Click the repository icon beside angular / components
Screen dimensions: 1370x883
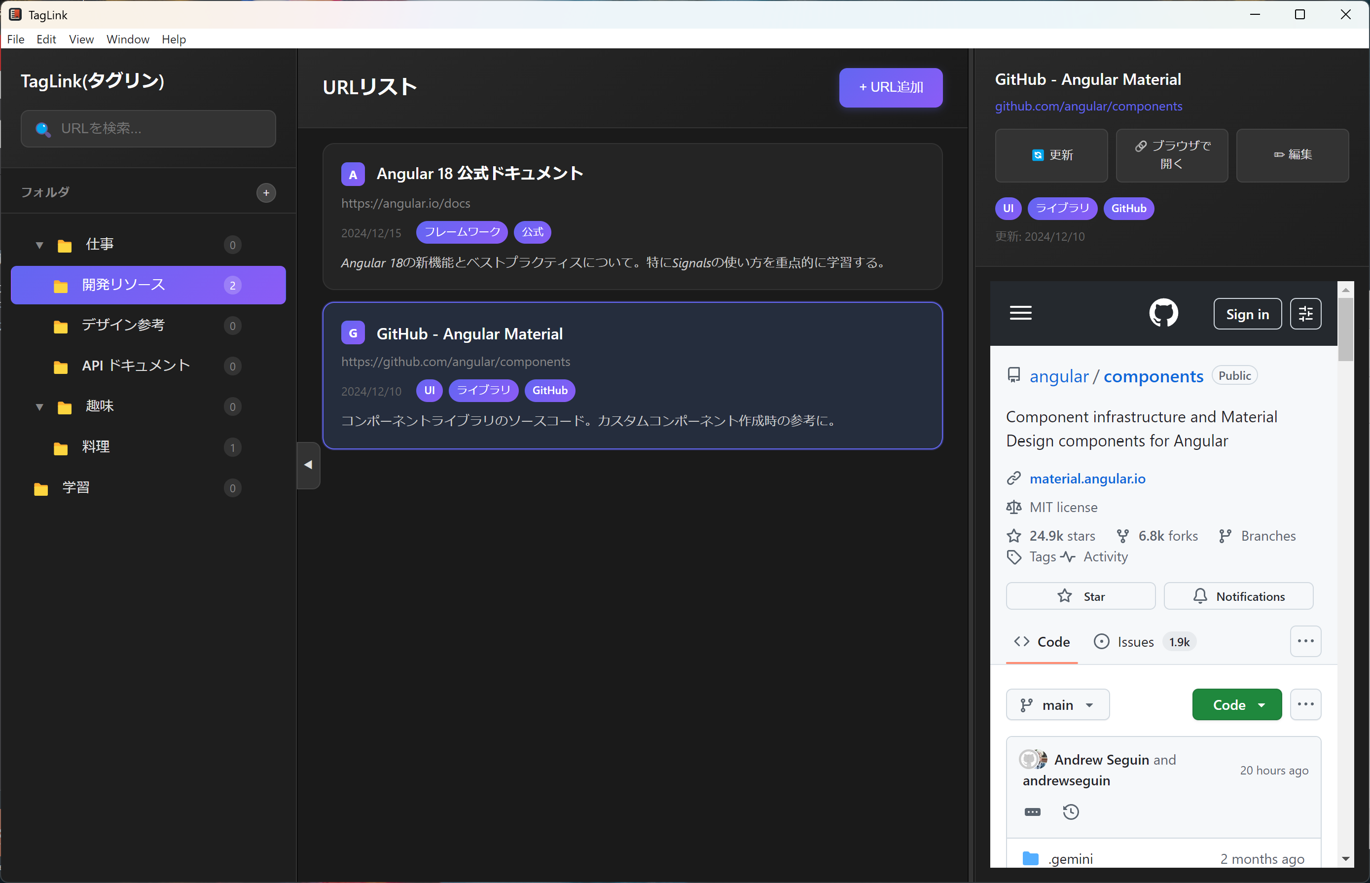(1013, 375)
